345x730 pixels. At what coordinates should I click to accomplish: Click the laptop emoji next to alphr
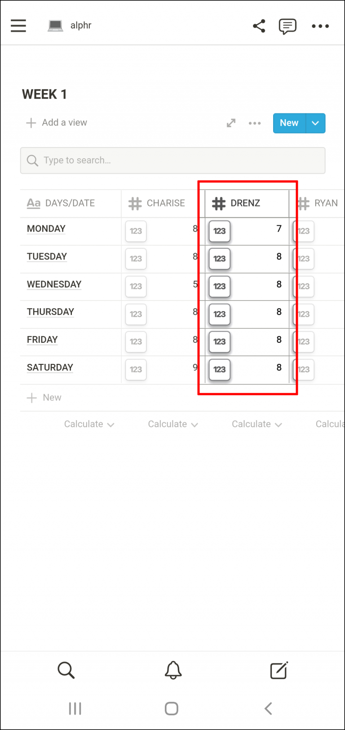pyautogui.click(x=55, y=25)
